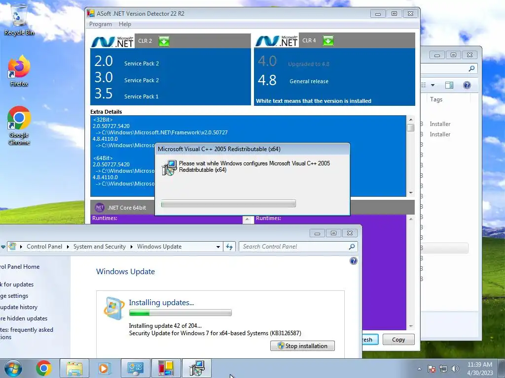
Task: Open the address bar history dropdown
Action: click(218, 247)
